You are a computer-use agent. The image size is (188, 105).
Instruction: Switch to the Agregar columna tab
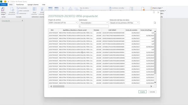[33, 5]
